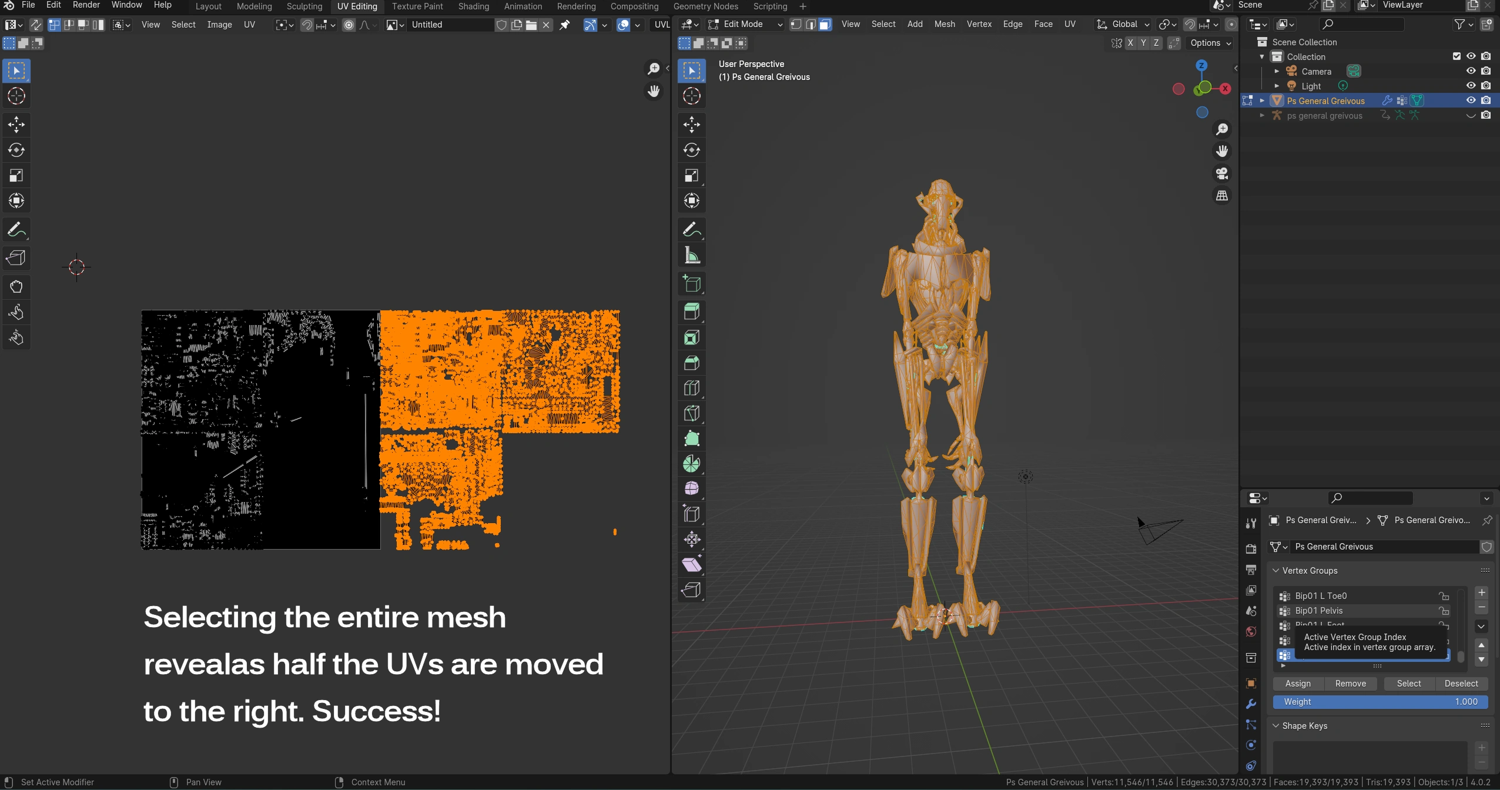Uncheck the Collection exclude checkbox
1500x790 pixels.
click(x=1457, y=56)
